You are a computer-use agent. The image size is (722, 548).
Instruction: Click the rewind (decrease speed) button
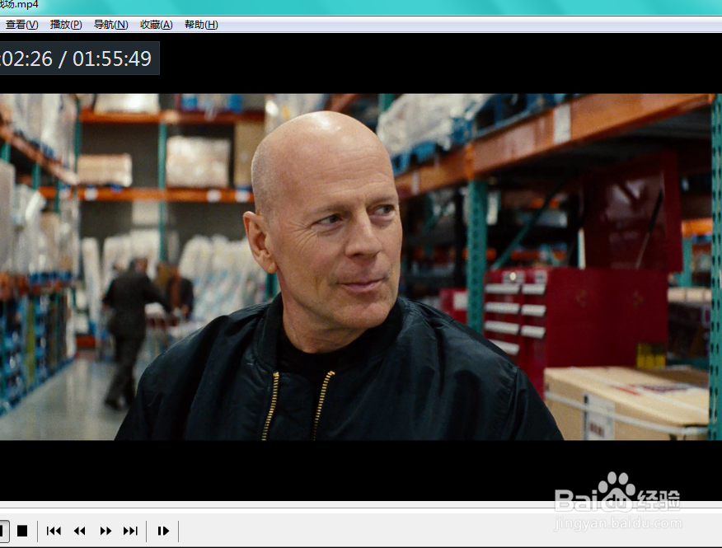pyautogui.click(x=79, y=531)
